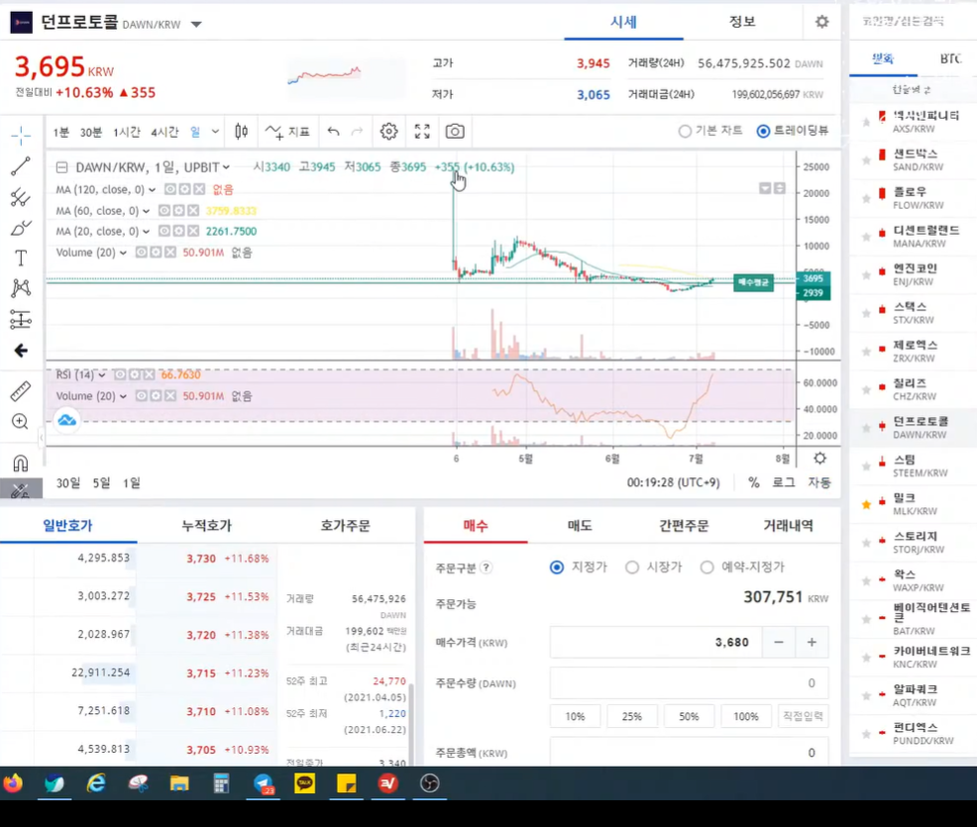This screenshot has width=977, height=827.
Task: Select the text annotation tool
Action: pyautogui.click(x=21, y=258)
